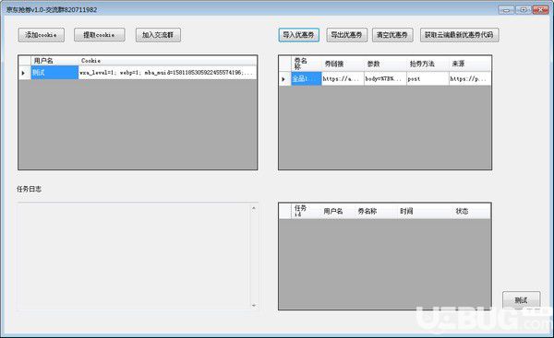Click the 券名称 header in task table

coord(376,211)
